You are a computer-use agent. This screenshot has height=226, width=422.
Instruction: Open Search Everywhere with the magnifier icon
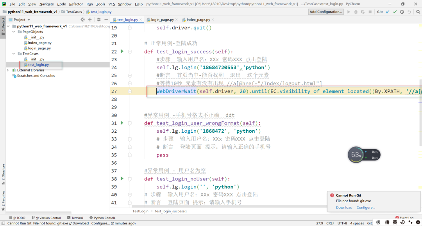click(x=418, y=12)
